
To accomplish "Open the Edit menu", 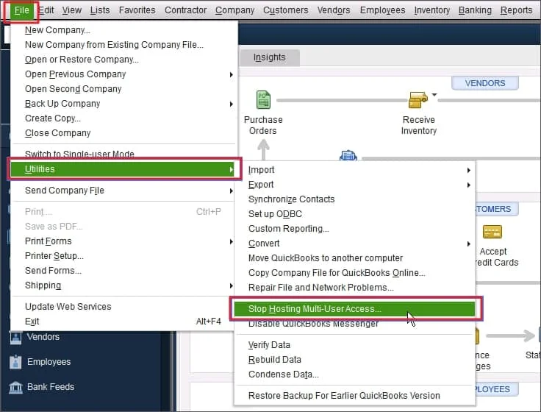I will click(46, 10).
